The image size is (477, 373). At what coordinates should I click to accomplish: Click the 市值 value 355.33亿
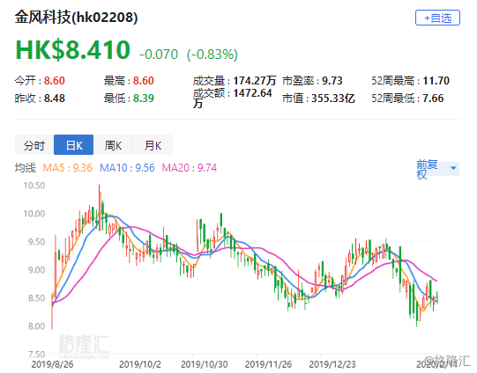[333, 99]
